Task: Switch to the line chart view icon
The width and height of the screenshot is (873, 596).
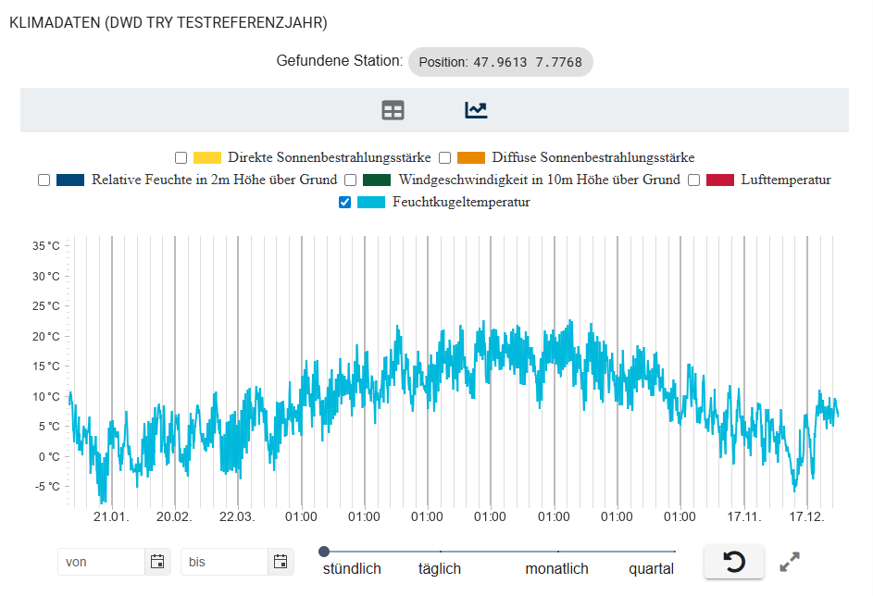Action: (x=476, y=111)
